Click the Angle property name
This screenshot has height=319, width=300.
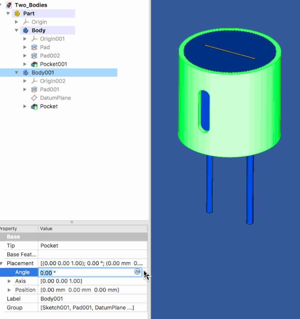23,272
